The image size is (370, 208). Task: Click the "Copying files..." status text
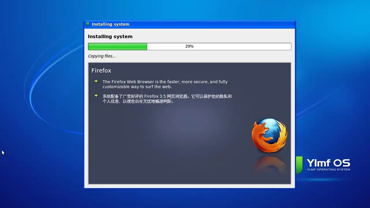tap(102, 56)
